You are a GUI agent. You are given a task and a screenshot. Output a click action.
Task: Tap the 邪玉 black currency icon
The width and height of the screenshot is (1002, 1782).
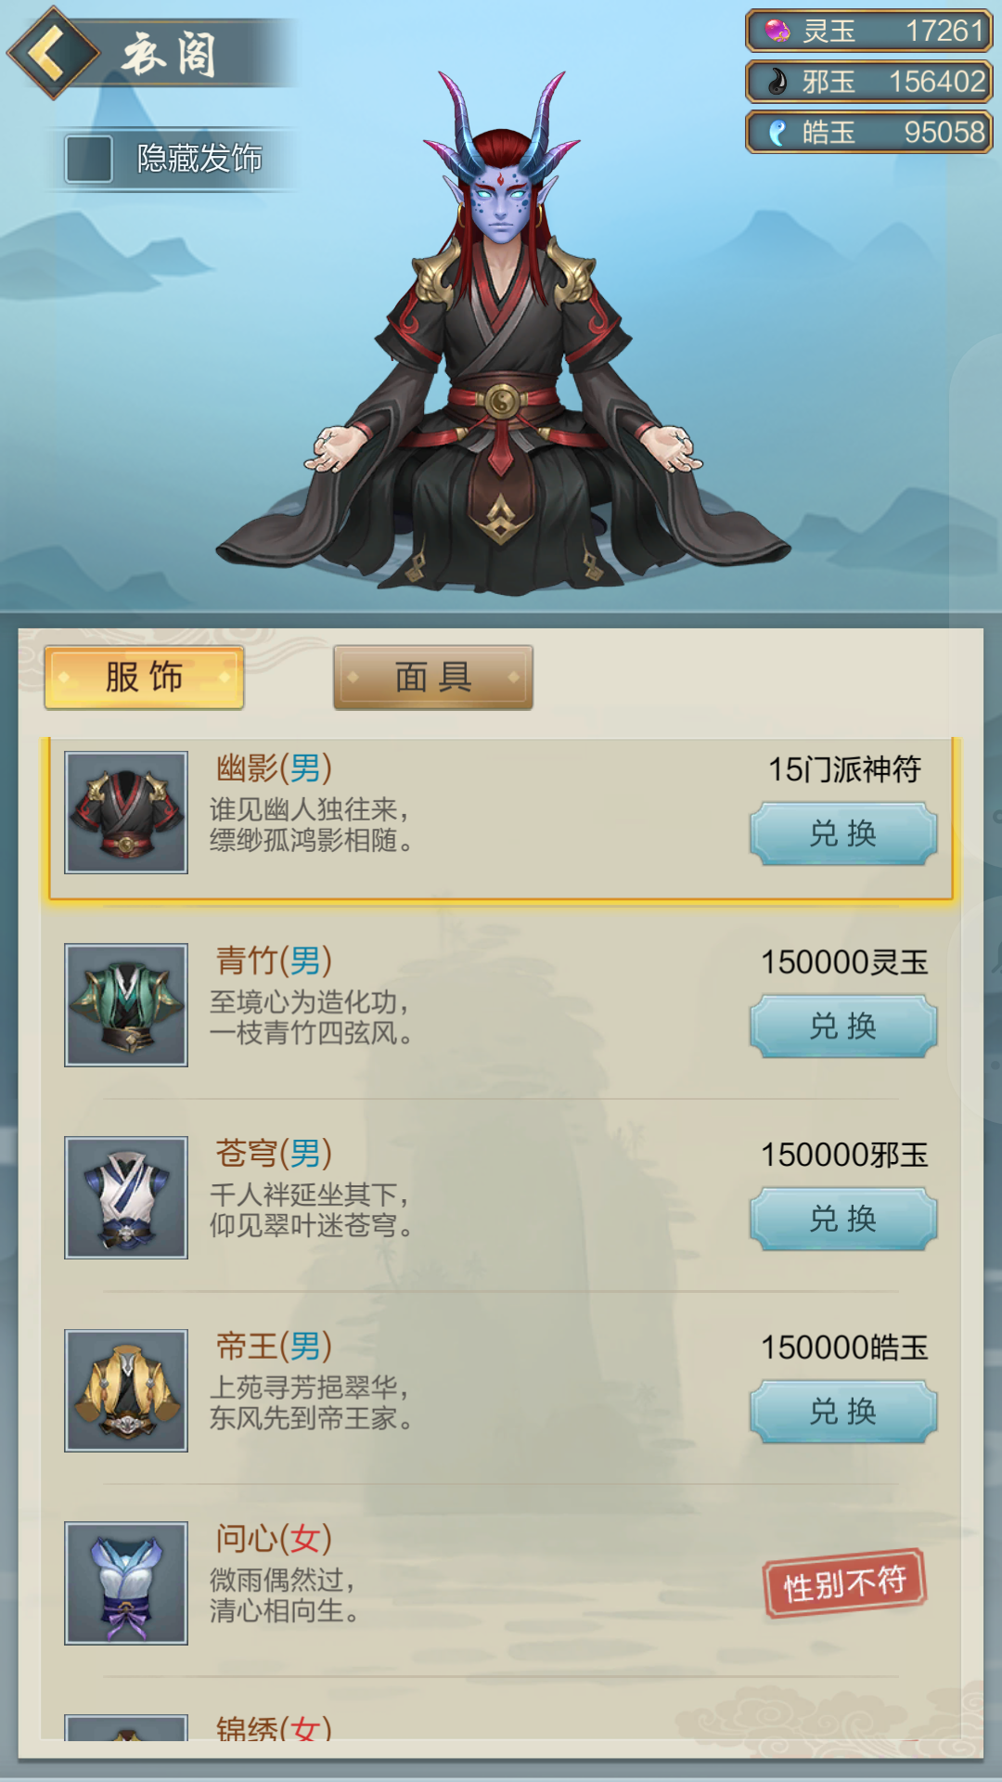(777, 83)
